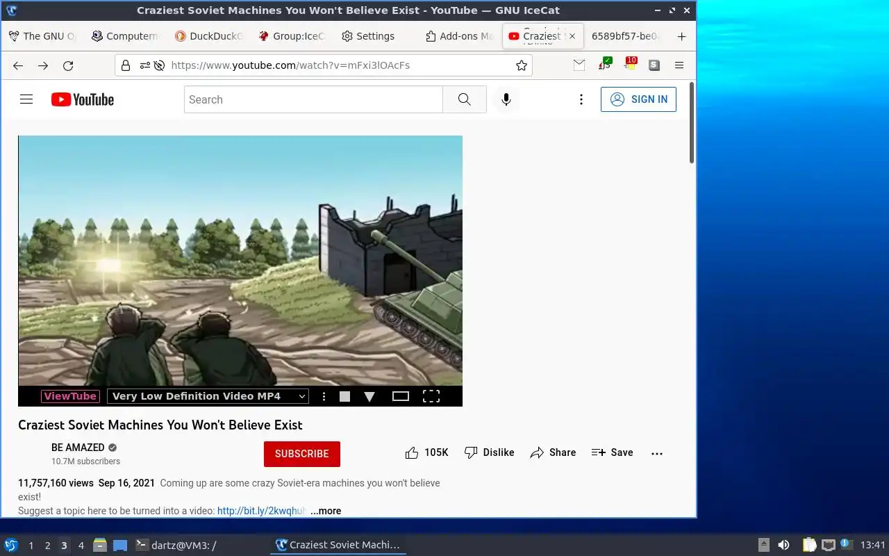The width and height of the screenshot is (889, 556).
Task: Switch to workspace 1 in taskbar
Action: tap(31, 546)
